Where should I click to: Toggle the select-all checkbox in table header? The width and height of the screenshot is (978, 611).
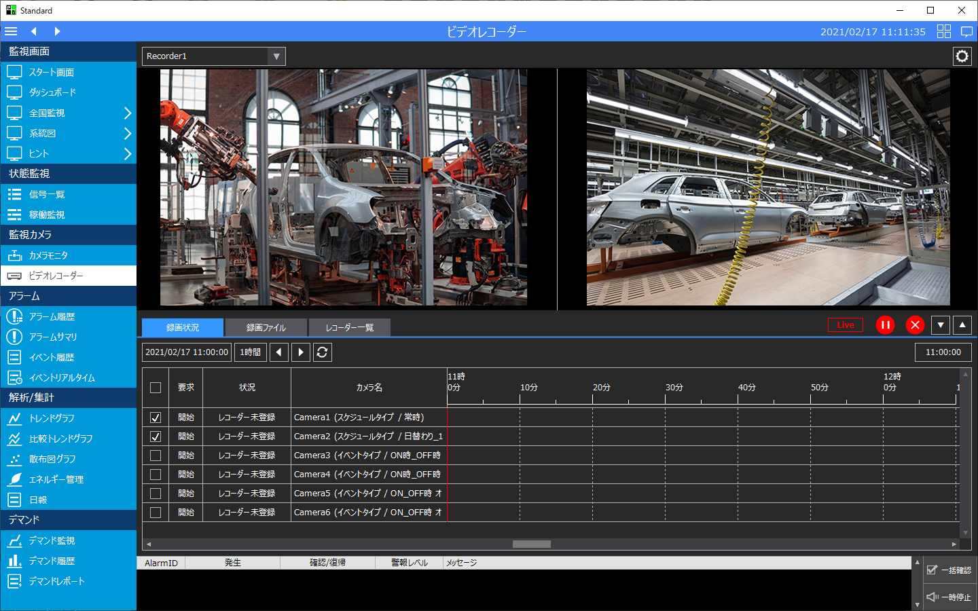coord(156,388)
